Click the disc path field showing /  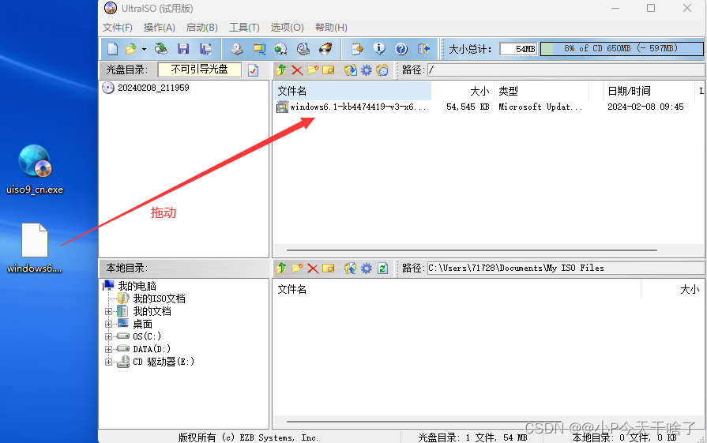(566, 69)
